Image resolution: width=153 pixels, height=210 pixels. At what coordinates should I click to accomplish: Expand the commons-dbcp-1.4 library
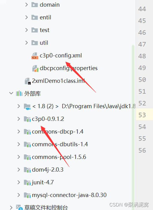(x=19, y=132)
